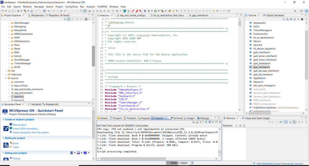The image size is (309, 166).
Task: Collapse Create or import a project section
Action: [3, 119]
